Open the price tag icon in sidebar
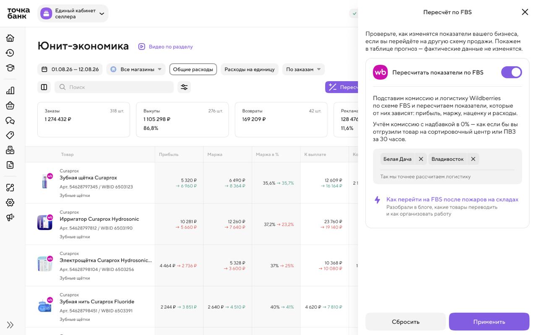 point(10,135)
